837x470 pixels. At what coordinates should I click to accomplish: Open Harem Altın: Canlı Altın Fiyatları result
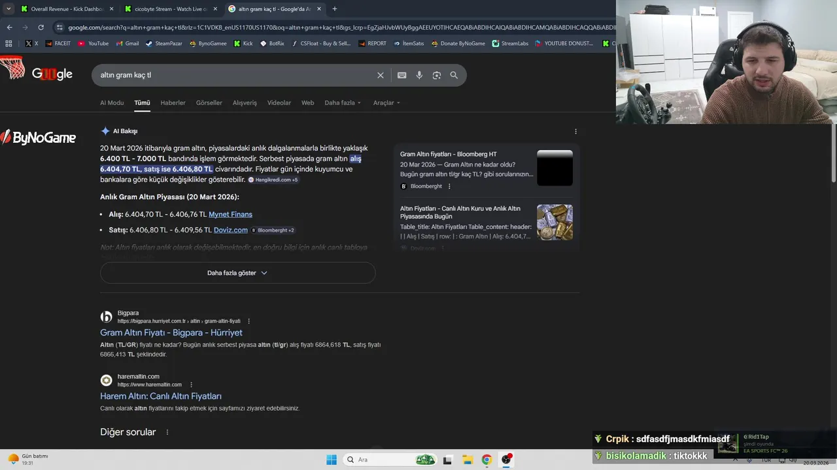161,396
